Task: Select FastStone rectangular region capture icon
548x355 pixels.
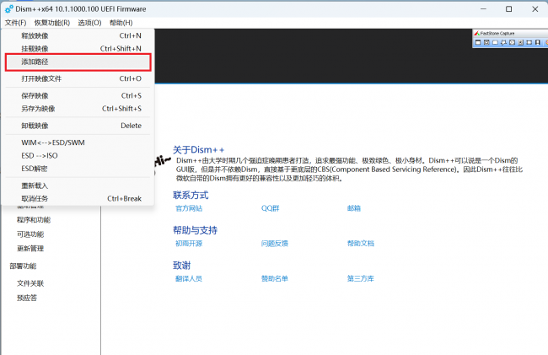Action: click(x=495, y=42)
